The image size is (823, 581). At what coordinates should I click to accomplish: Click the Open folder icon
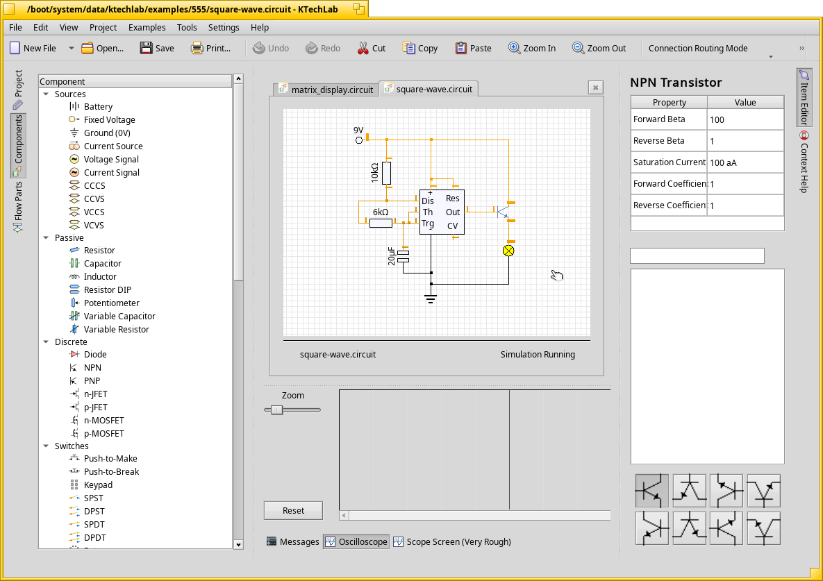(x=87, y=48)
